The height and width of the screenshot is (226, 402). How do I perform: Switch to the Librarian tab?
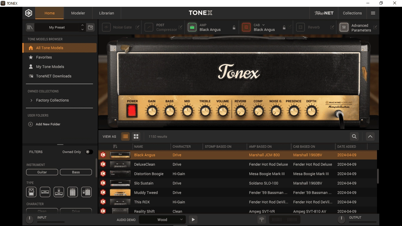(107, 13)
